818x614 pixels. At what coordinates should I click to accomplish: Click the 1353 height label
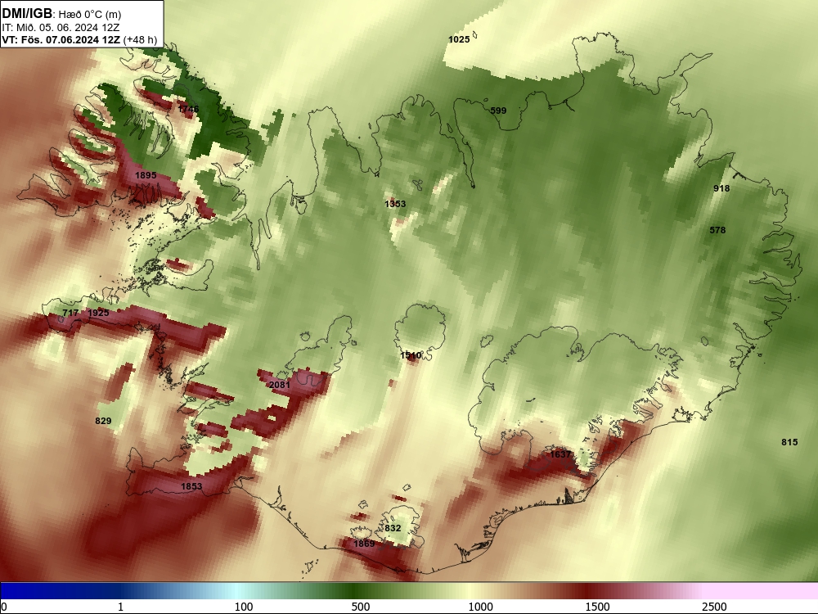395,204
